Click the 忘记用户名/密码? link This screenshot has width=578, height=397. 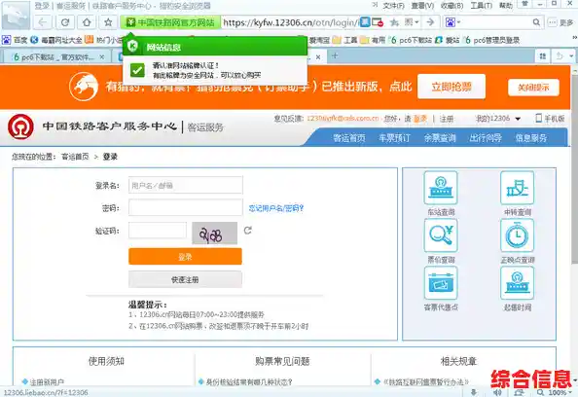coord(275,208)
